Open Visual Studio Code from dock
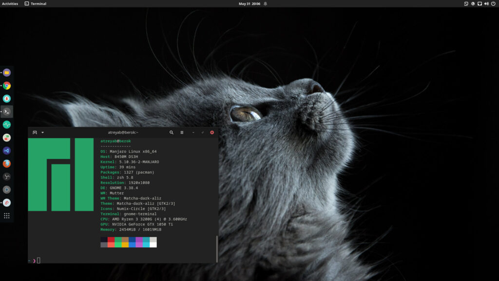The image size is (499, 281). tap(7, 151)
